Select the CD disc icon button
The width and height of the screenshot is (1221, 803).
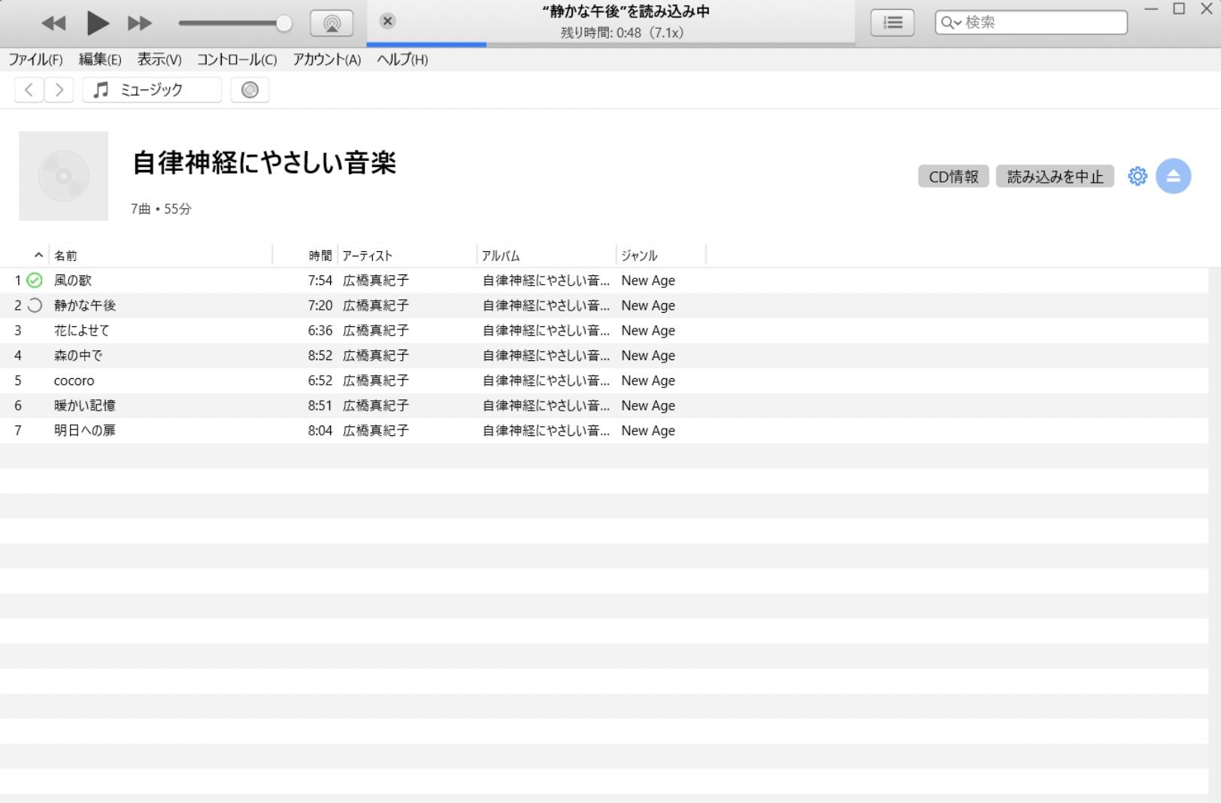250,90
